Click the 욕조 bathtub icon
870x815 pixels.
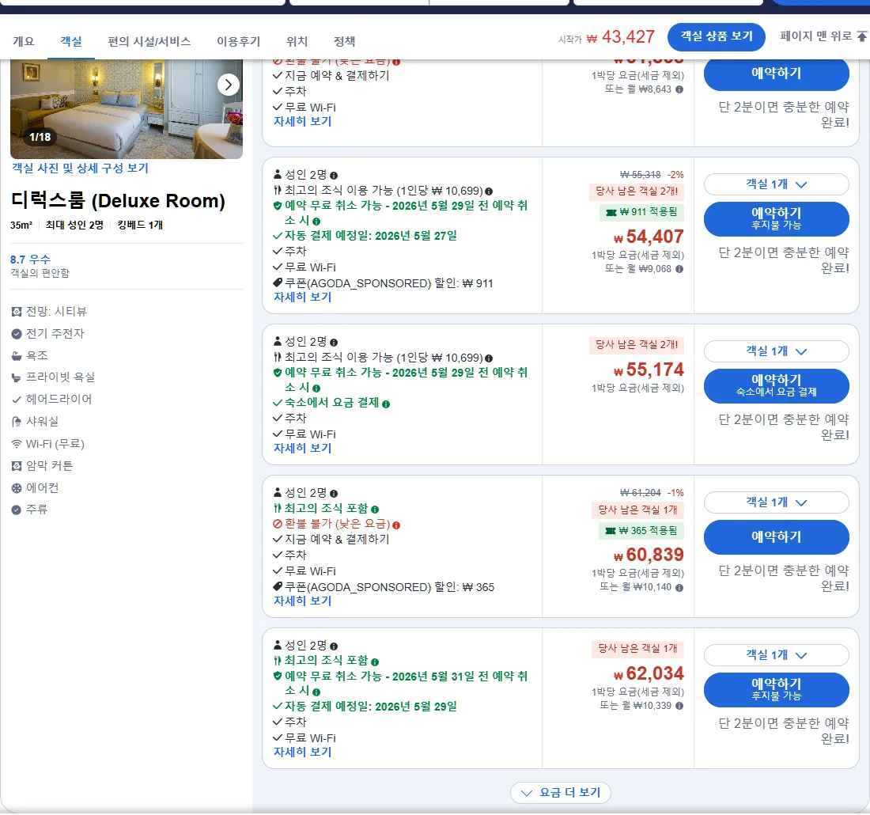(17, 356)
